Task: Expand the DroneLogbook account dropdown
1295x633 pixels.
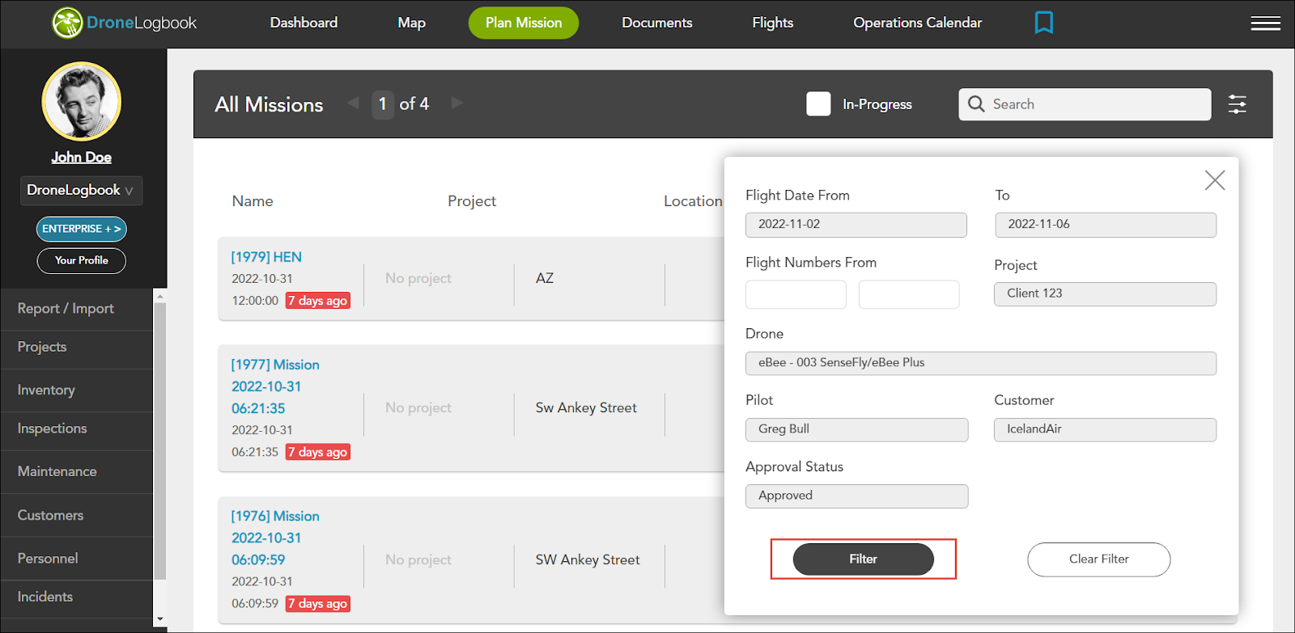Action: coord(81,191)
